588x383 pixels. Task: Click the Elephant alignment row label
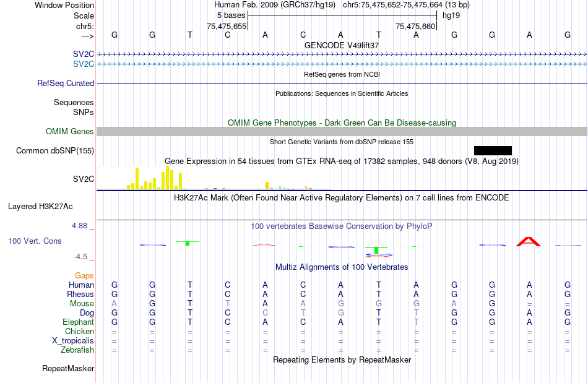[78, 322]
